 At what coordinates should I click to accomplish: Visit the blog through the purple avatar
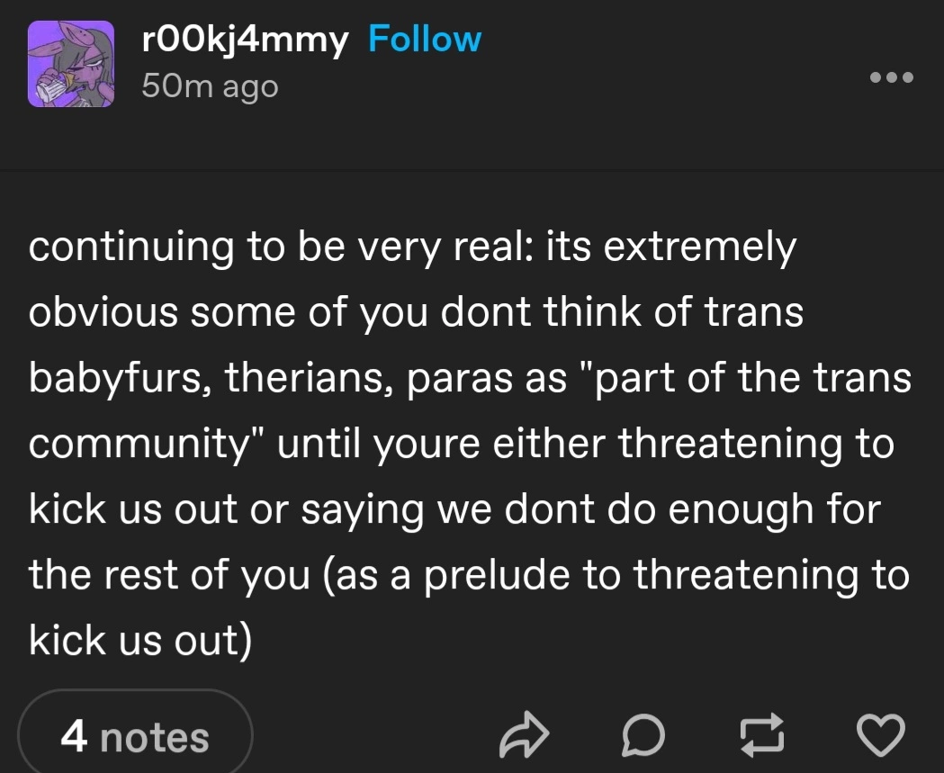[x=71, y=65]
